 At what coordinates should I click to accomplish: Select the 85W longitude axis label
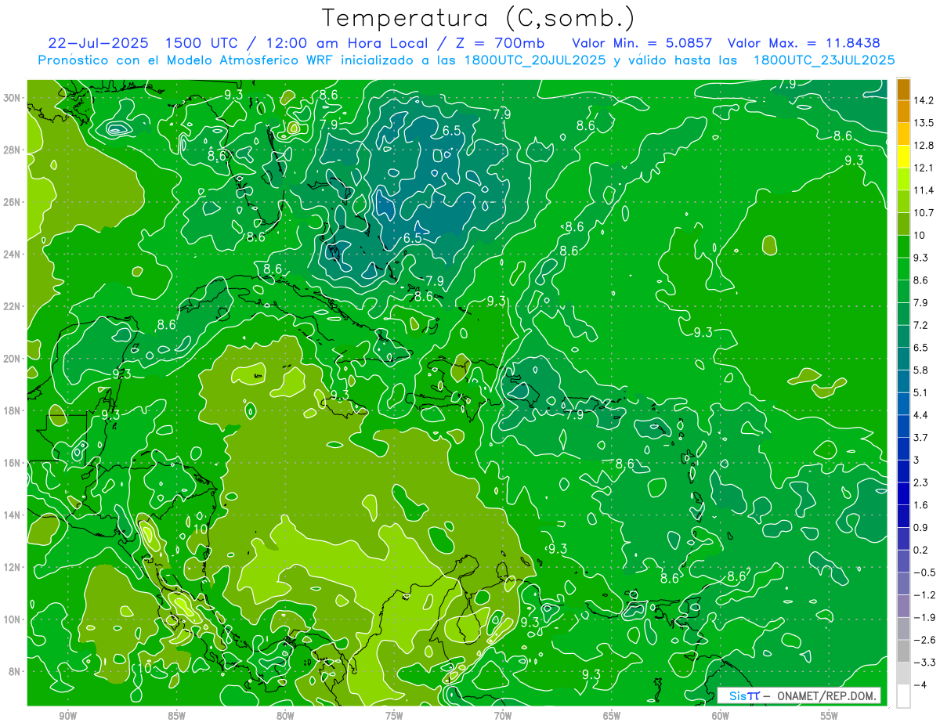[177, 716]
